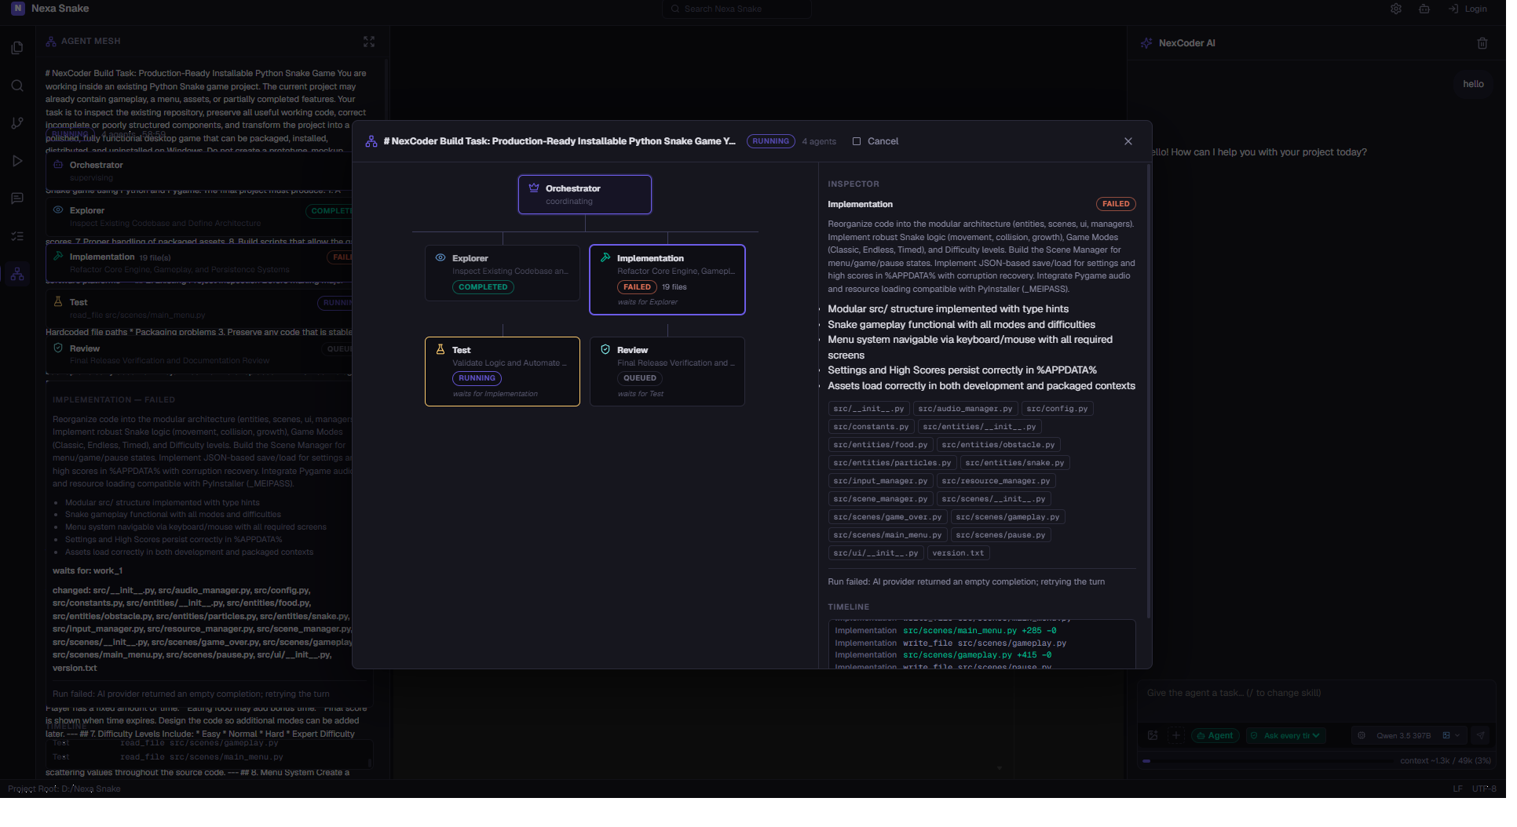This screenshot has height=827, width=1517.
Task: Expand the Agent Mesh panel fullscreen icon
Action: click(x=369, y=42)
